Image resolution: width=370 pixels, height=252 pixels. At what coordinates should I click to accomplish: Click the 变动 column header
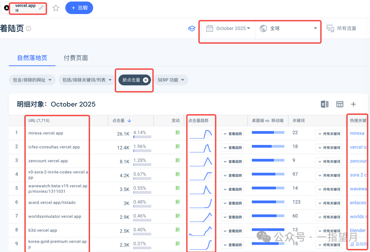[175, 121]
